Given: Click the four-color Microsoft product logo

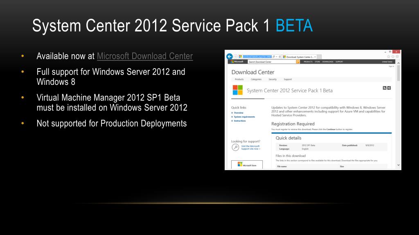Looking at the screenshot, I should click(x=238, y=90).
